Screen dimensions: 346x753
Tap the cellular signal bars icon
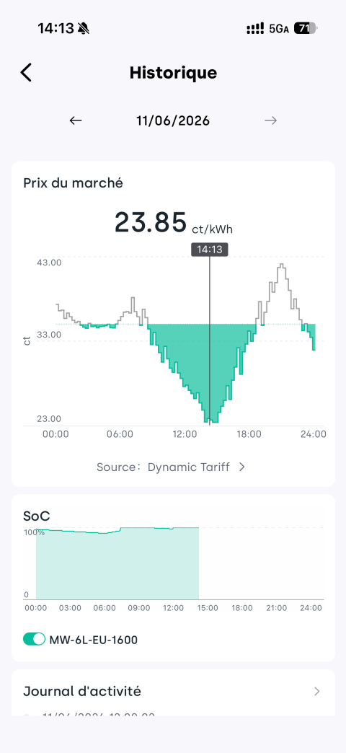(255, 29)
